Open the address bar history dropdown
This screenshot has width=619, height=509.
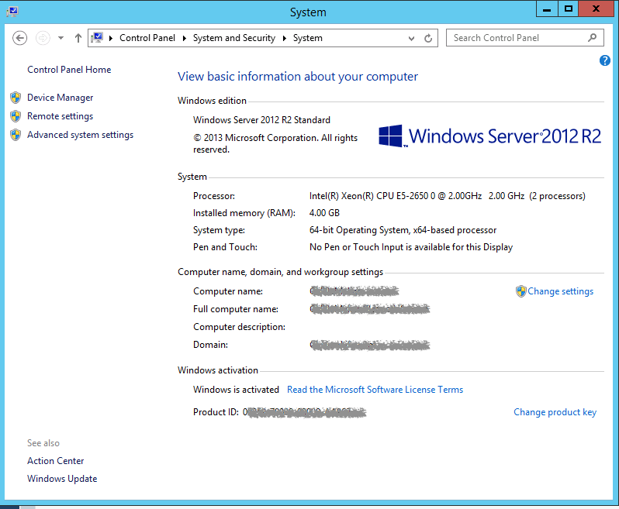tap(411, 38)
